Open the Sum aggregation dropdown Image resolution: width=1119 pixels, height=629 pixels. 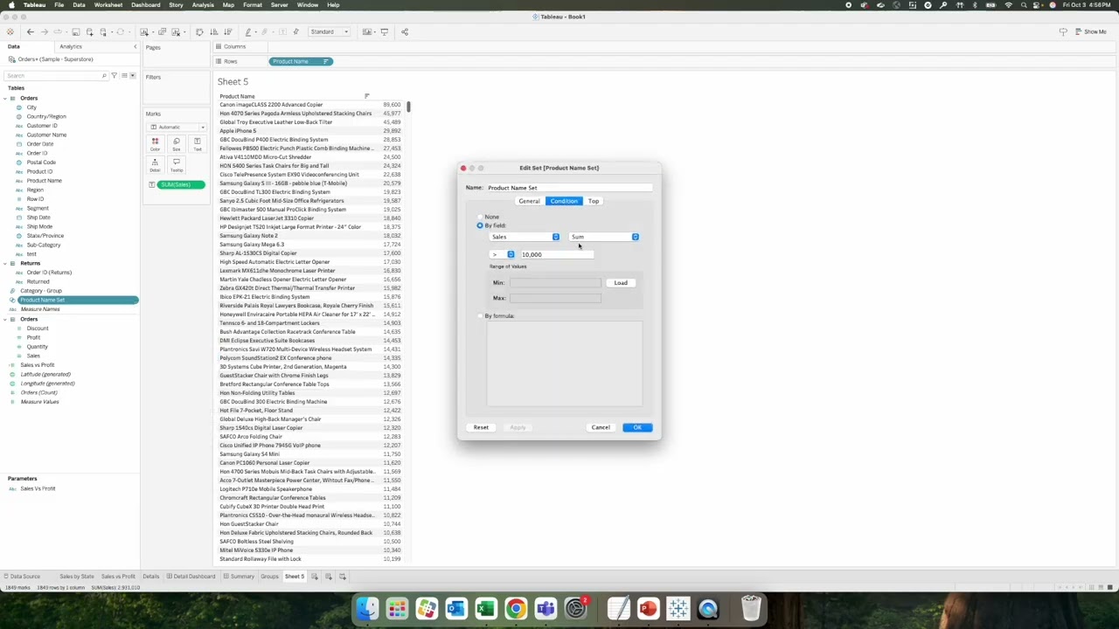(x=604, y=237)
